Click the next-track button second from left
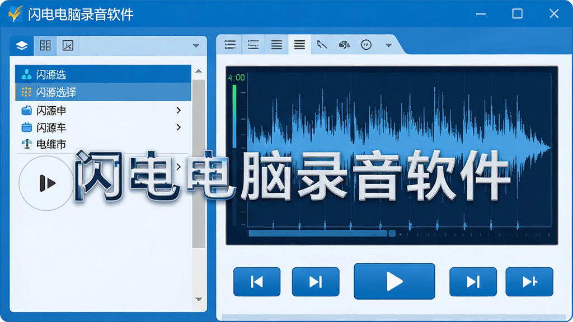The image size is (573, 322). pos(316,282)
